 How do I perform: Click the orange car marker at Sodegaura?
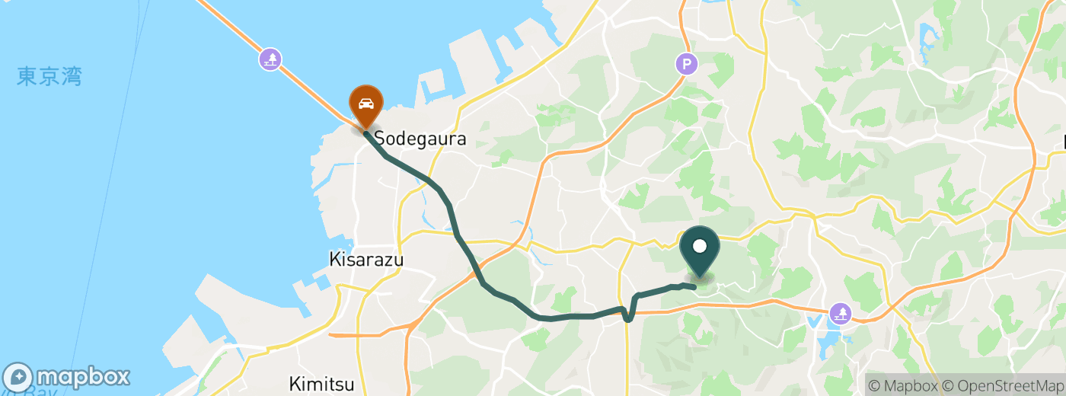coord(366,105)
